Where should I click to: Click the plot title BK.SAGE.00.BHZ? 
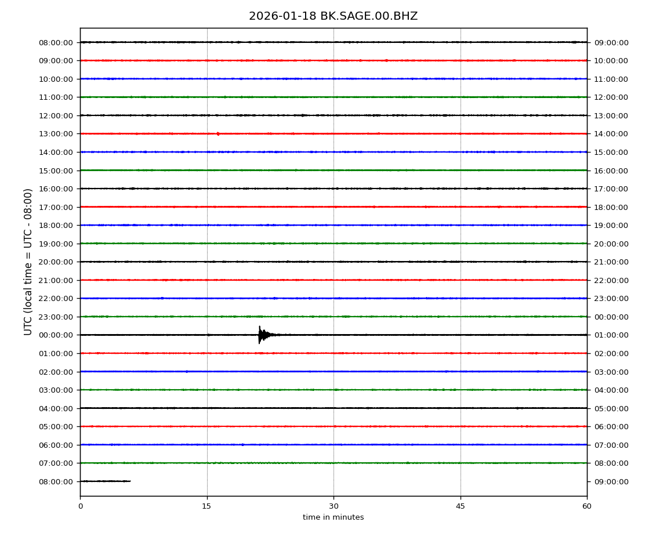(x=333, y=16)
